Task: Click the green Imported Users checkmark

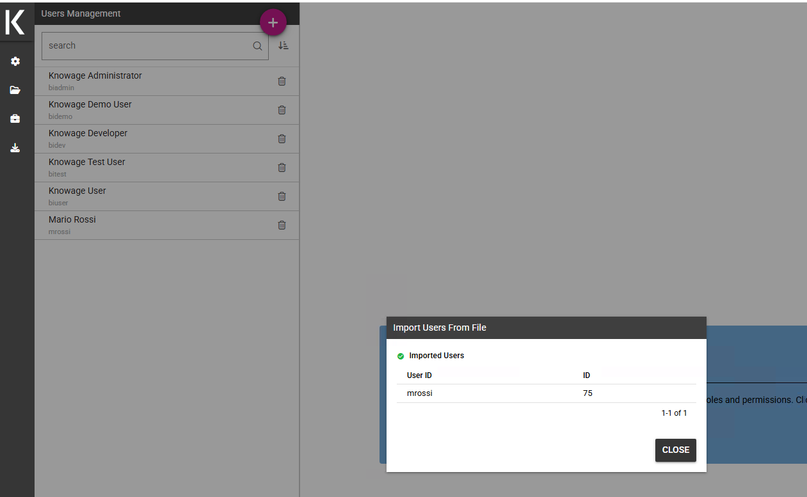Action: [x=401, y=356]
